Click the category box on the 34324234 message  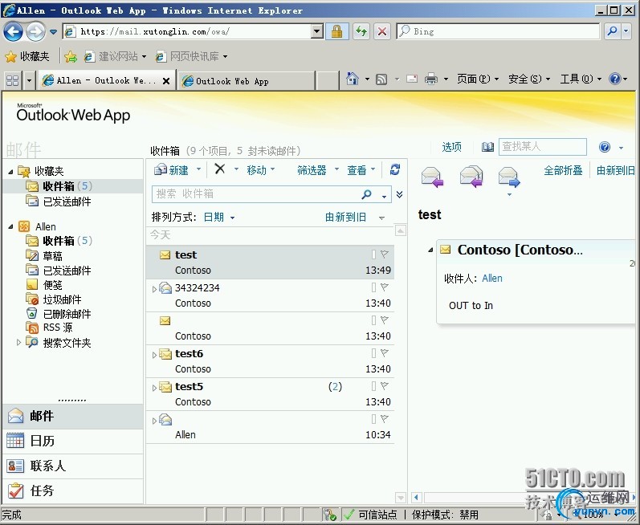pyautogui.click(x=373, y=287)
